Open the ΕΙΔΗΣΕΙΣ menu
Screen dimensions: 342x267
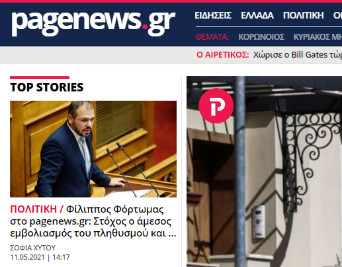[x=213, y=15]
